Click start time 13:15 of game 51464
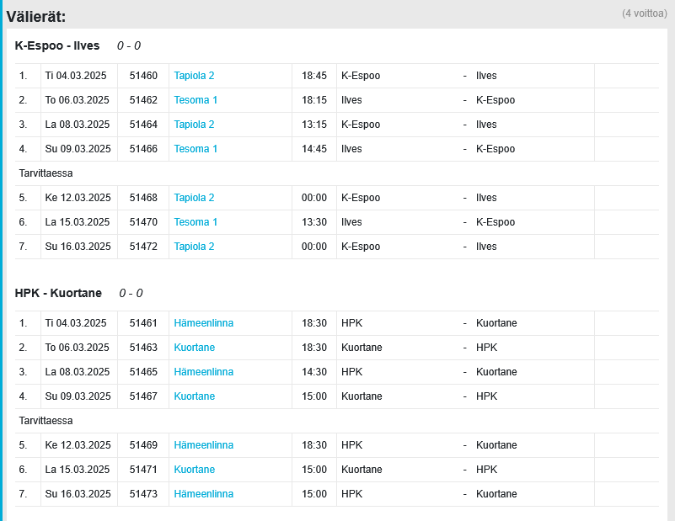 (314, 125)
